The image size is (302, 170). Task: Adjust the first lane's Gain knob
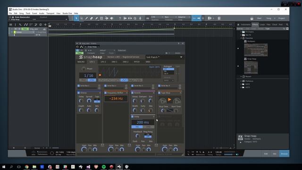coord(84,149)
